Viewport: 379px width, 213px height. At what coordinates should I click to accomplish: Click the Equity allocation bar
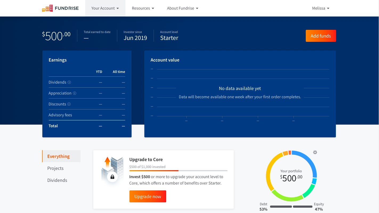click(x=303, y=207)
